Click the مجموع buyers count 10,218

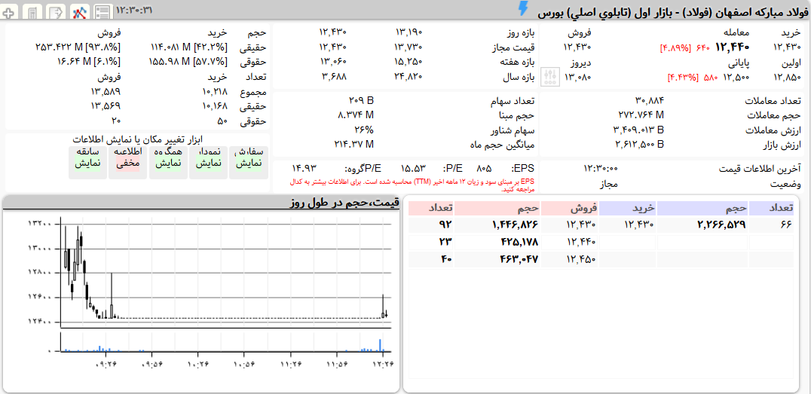pyautogui.click(x=213, y=93)
